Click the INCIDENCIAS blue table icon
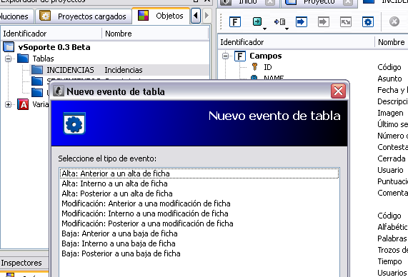Screen dimensions: 408x277 tap(37, 70)
